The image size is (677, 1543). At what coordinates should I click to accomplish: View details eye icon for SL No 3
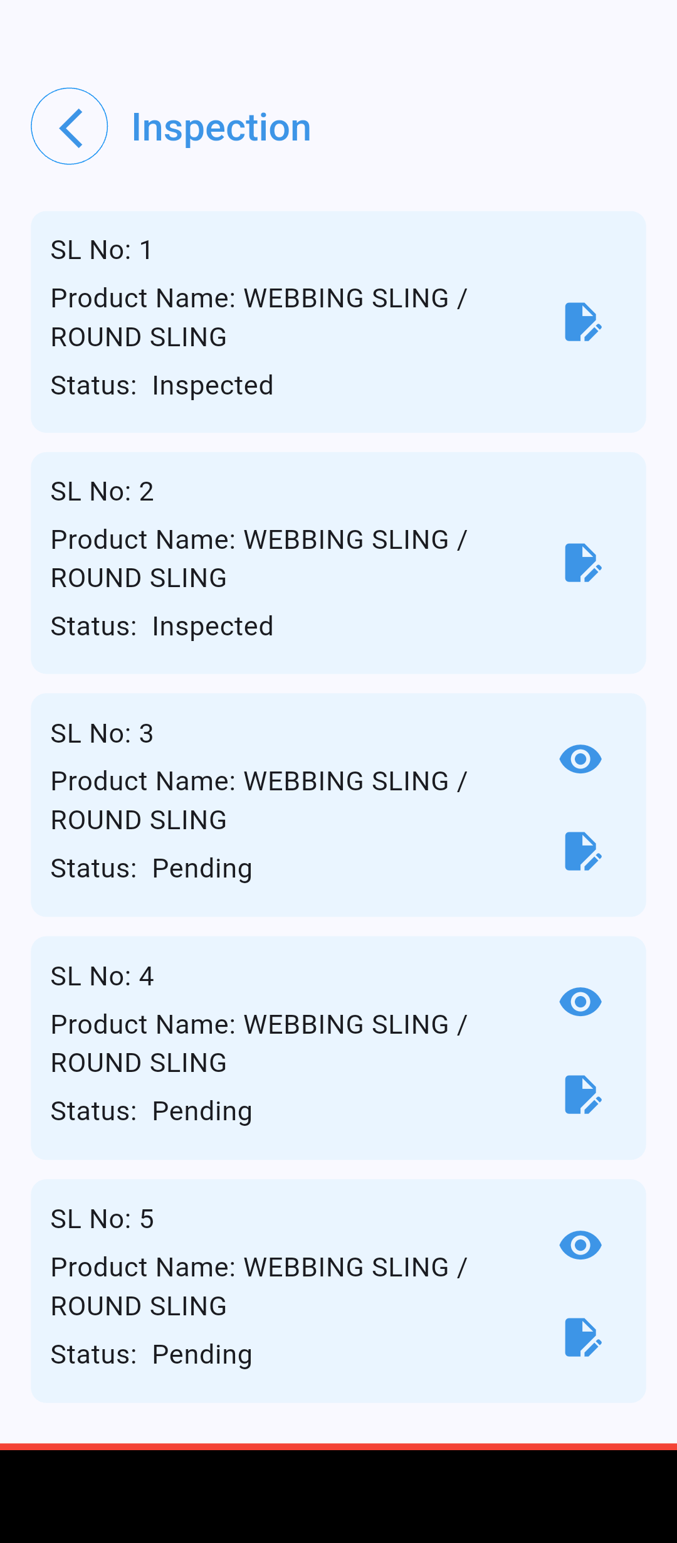[580, 759]
